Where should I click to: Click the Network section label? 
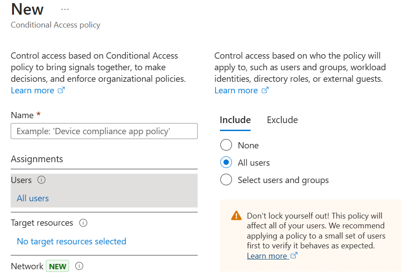[x=27, y=266]
